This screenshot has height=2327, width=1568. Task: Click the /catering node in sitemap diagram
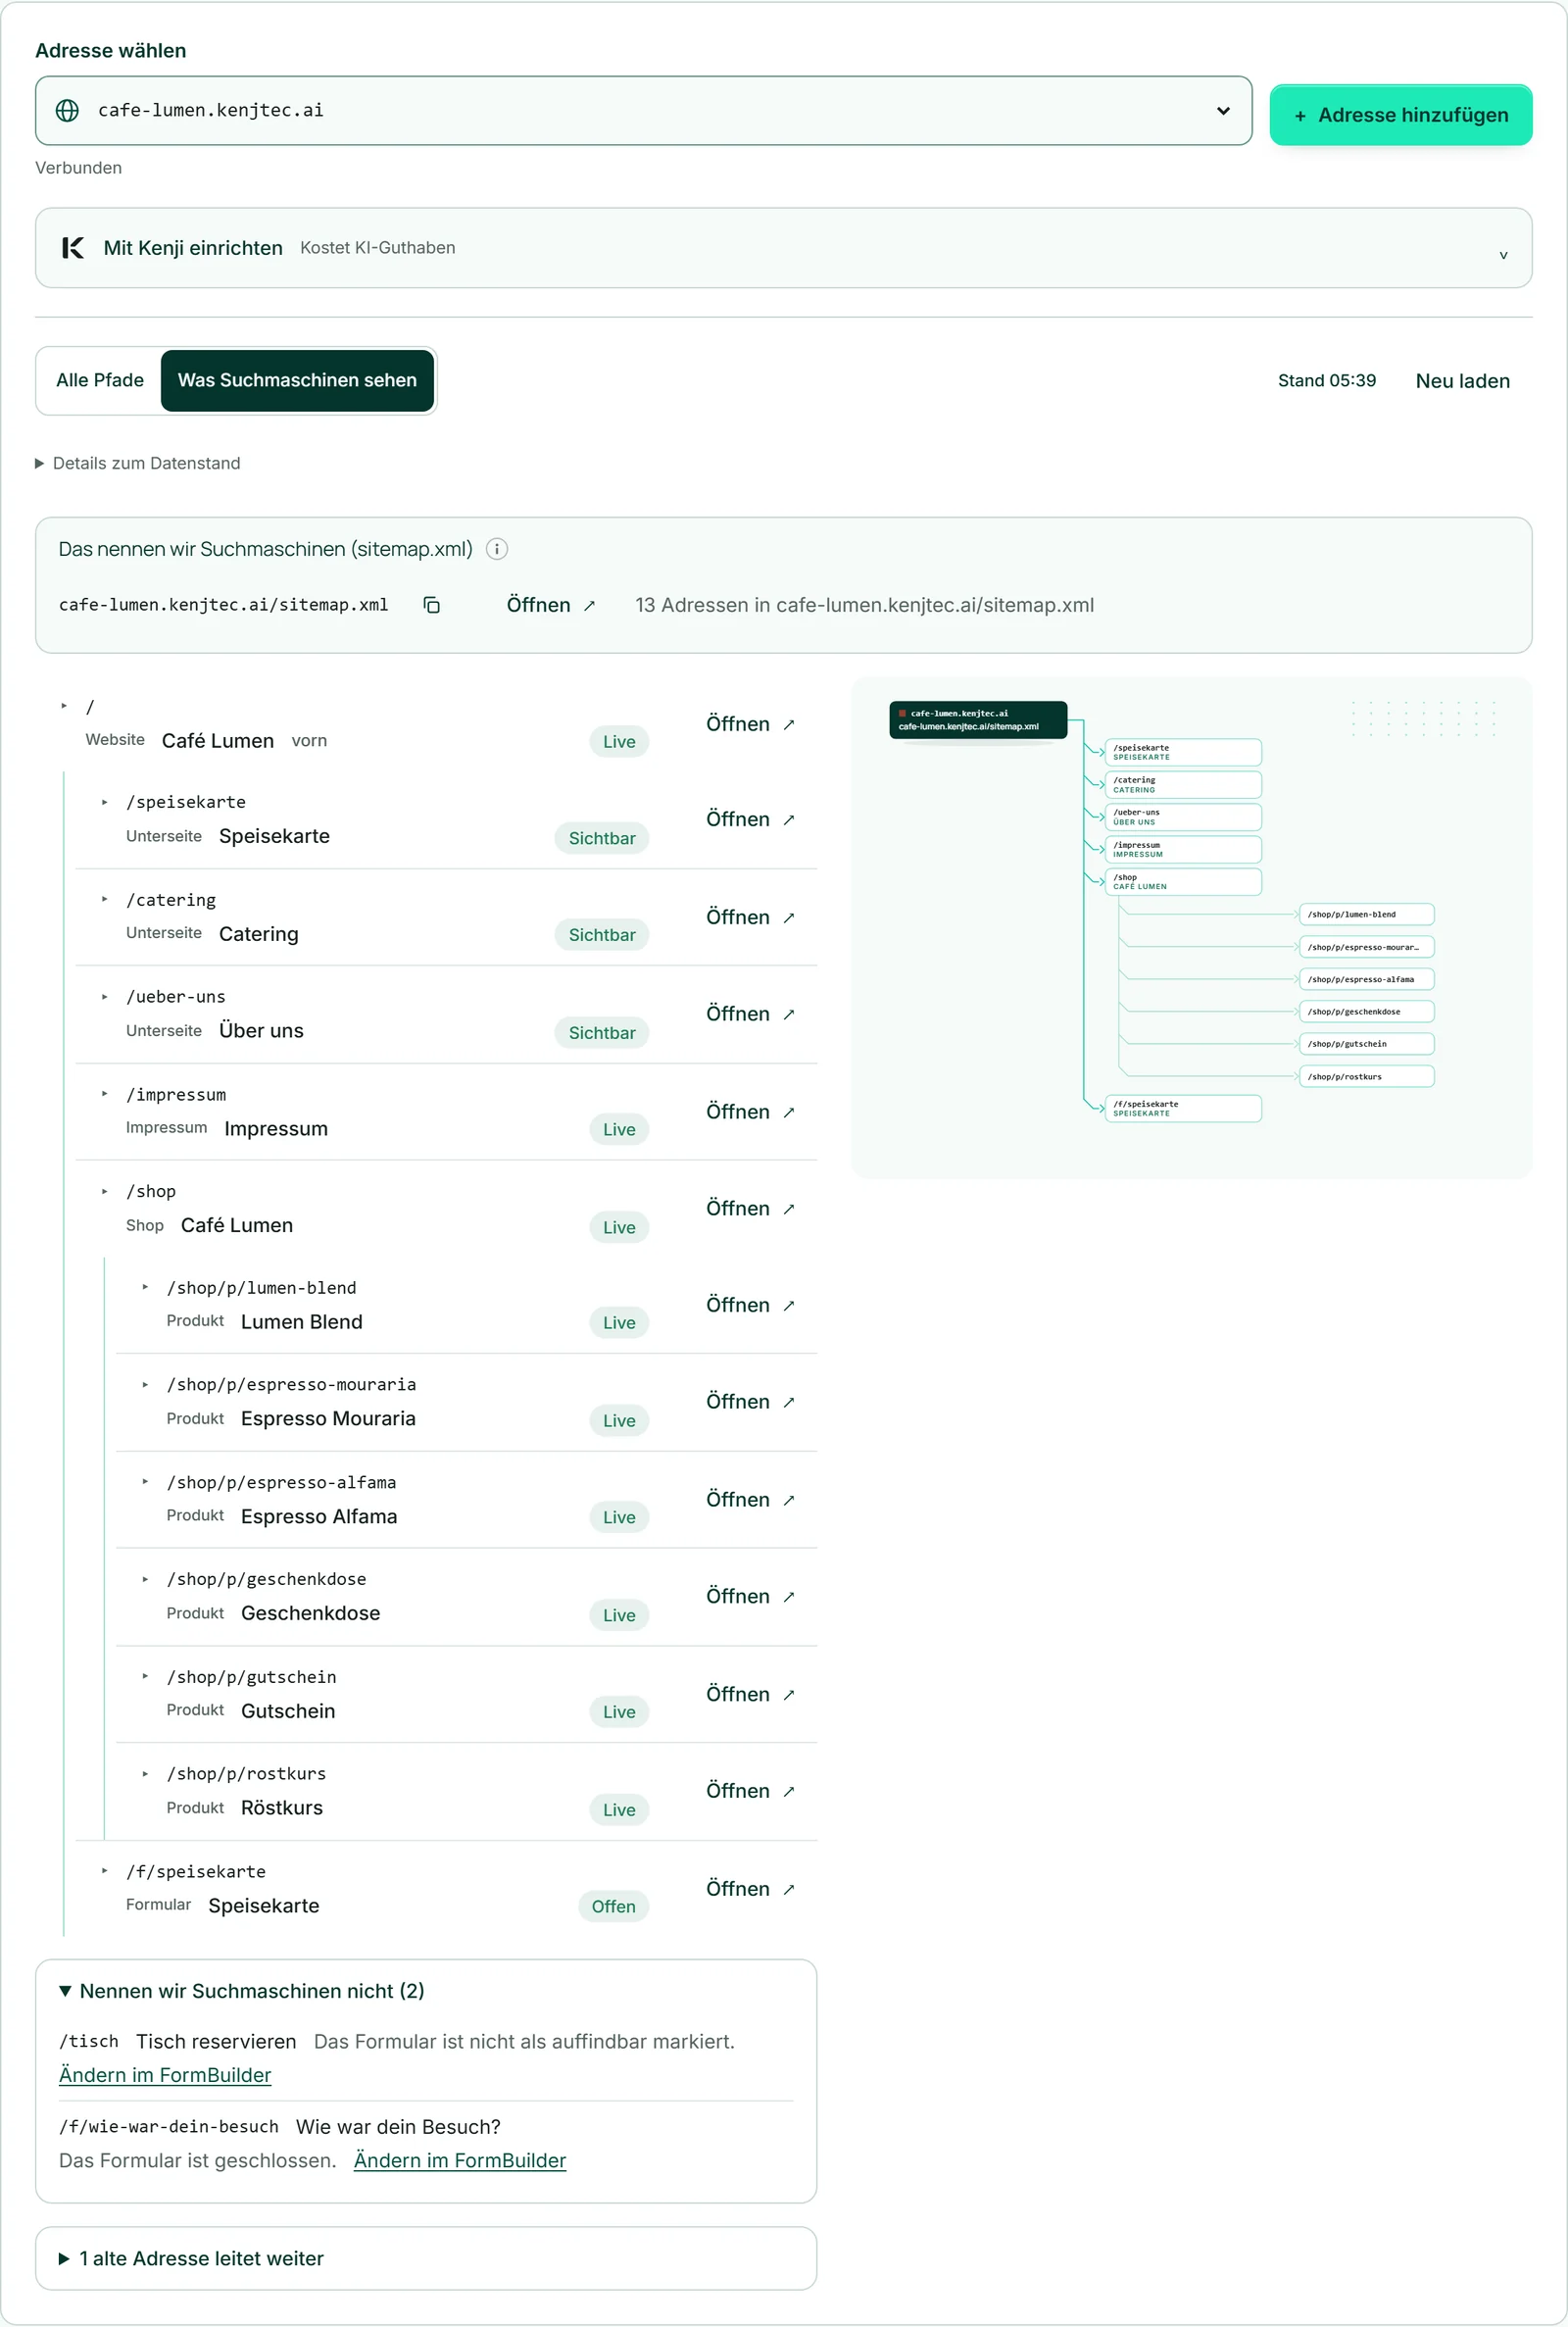(x=1183, y=784)
